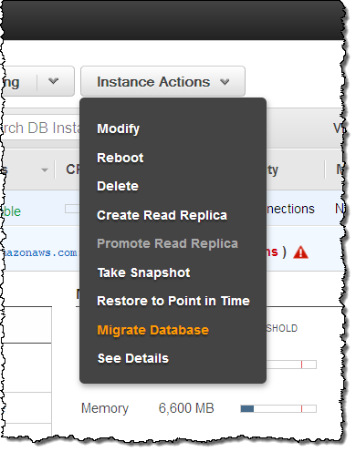Click the column sort arrow in table header
Viewport: 356px width, 452px height.
click(45, 170)
